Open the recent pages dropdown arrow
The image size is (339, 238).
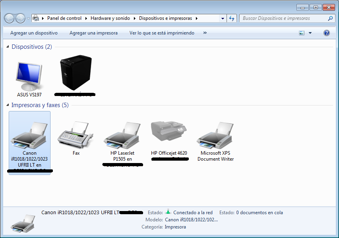(28, 19)
